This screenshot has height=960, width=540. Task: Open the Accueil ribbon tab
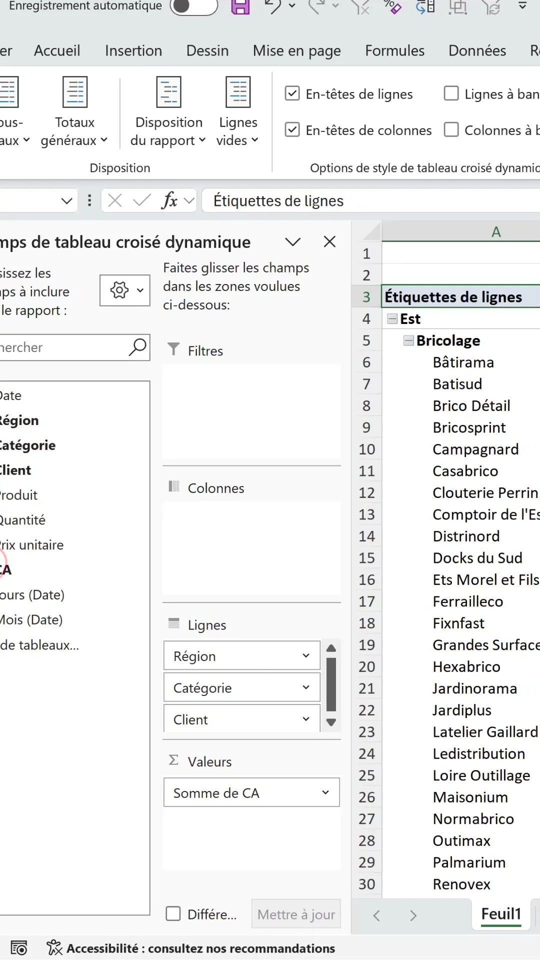tap(57, 50)
